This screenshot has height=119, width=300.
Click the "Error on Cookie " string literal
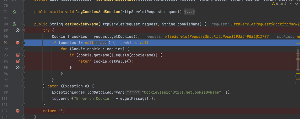[x=94, y=99]
